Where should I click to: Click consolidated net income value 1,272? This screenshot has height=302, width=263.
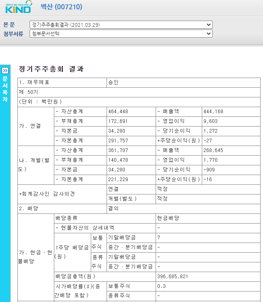210,131
